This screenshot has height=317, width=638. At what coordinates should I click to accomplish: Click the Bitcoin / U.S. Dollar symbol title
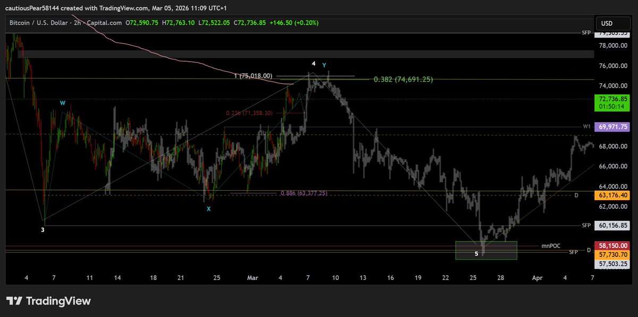[39, 23]
